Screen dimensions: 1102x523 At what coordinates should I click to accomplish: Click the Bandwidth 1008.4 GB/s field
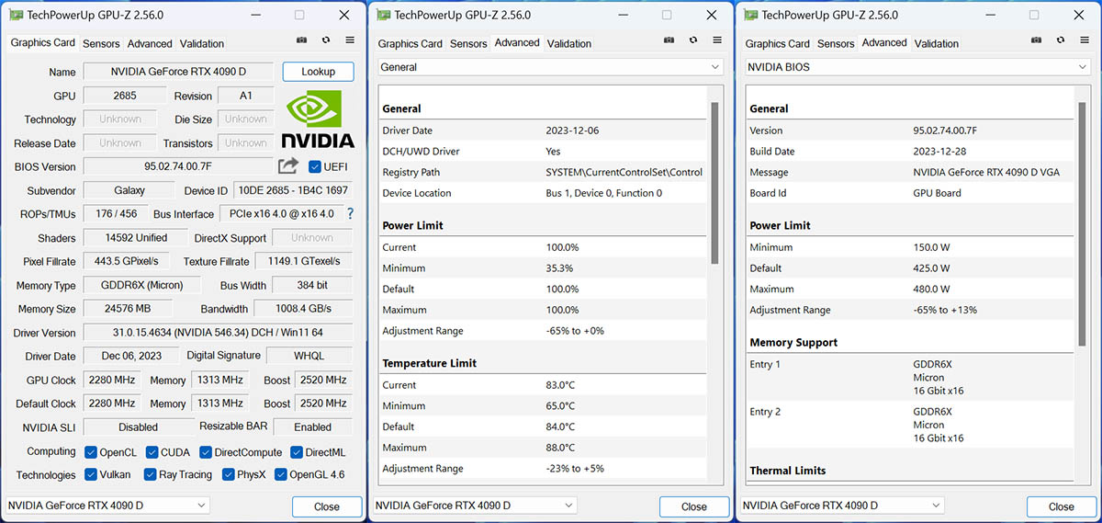(x=302, y=309)
